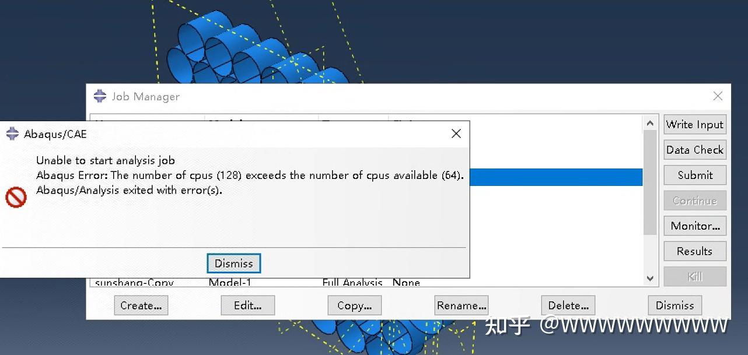The image size is (748, 355).
Task: Click Rename... in Job Manager
Action: 461,305
